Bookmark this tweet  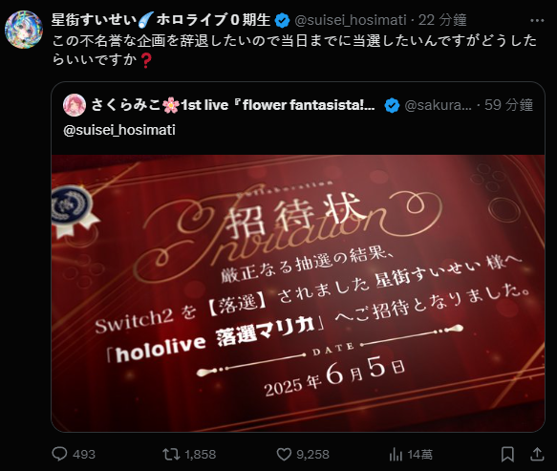[x=507, y=455]
